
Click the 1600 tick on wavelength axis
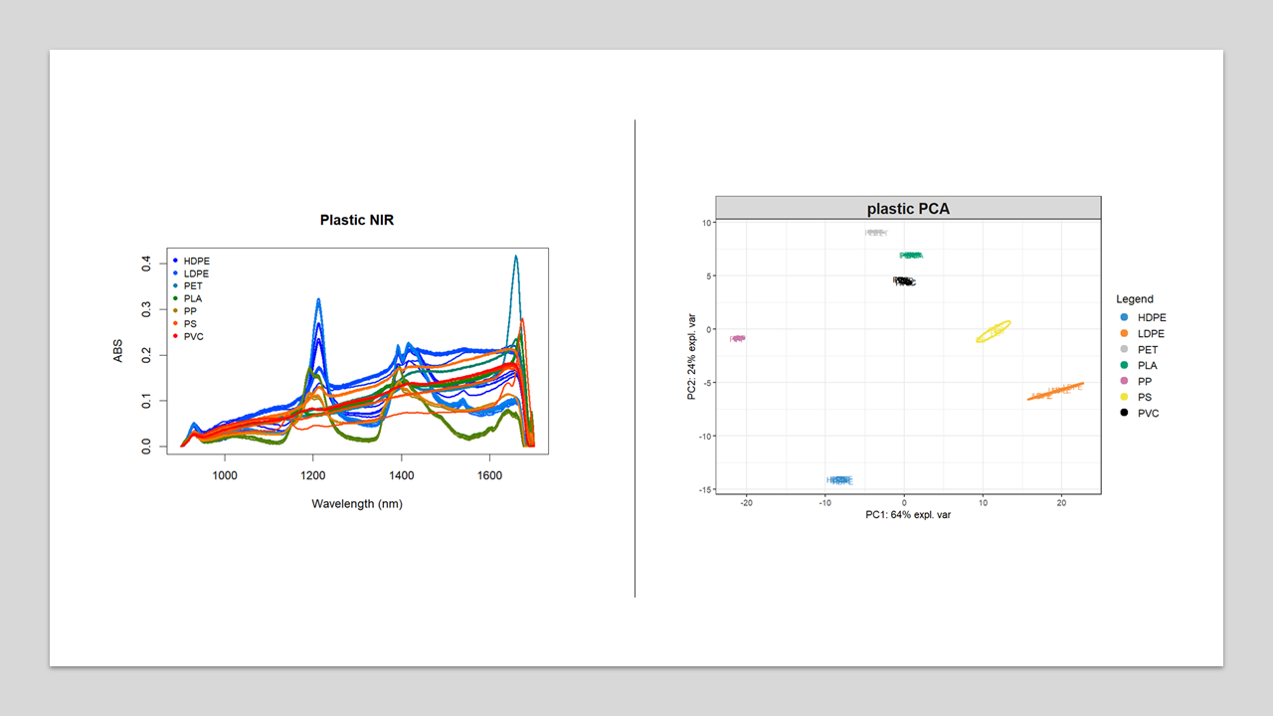(489, 476)
